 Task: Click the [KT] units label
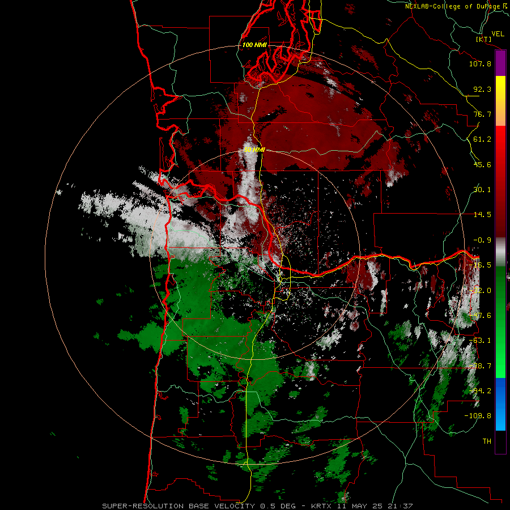[484, 39]
